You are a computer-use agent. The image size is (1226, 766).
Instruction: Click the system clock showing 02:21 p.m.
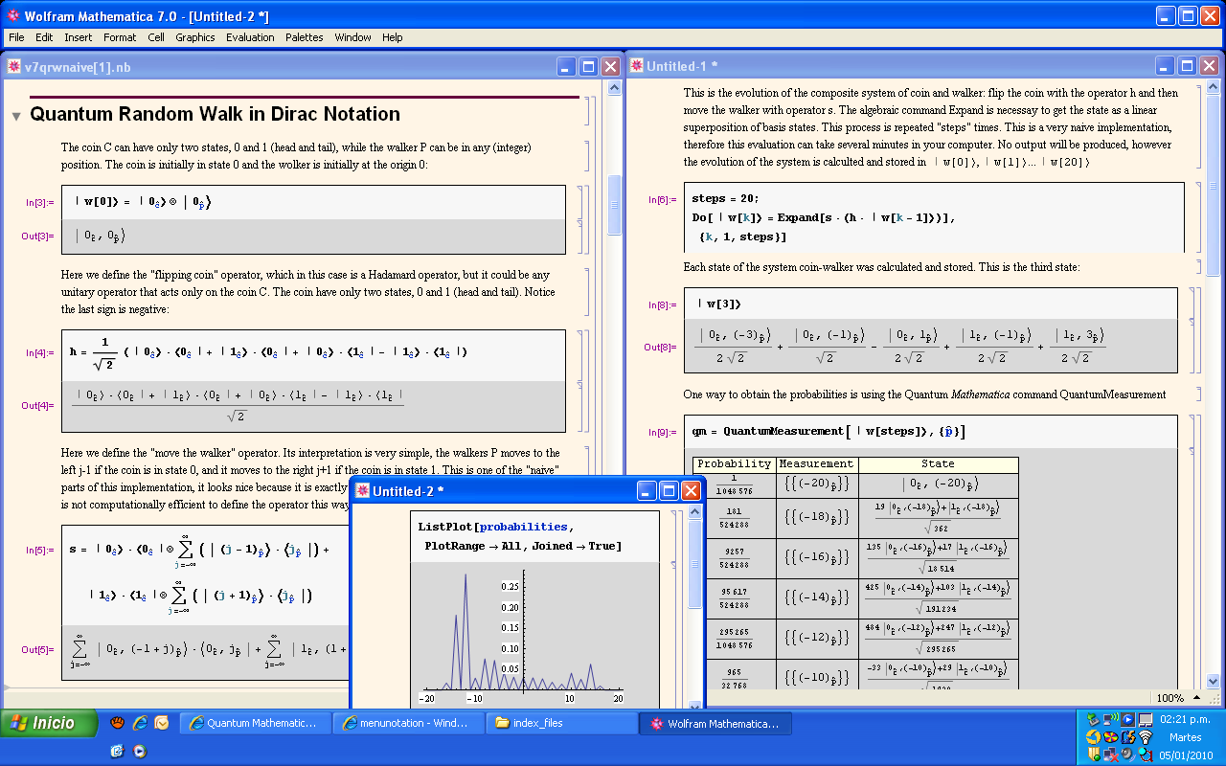pos(1185,719)
